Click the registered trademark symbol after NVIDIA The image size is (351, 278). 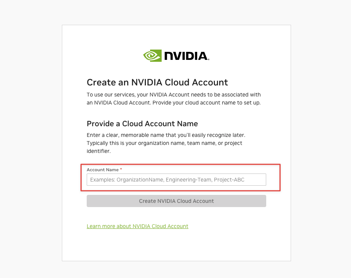(209, 59)
